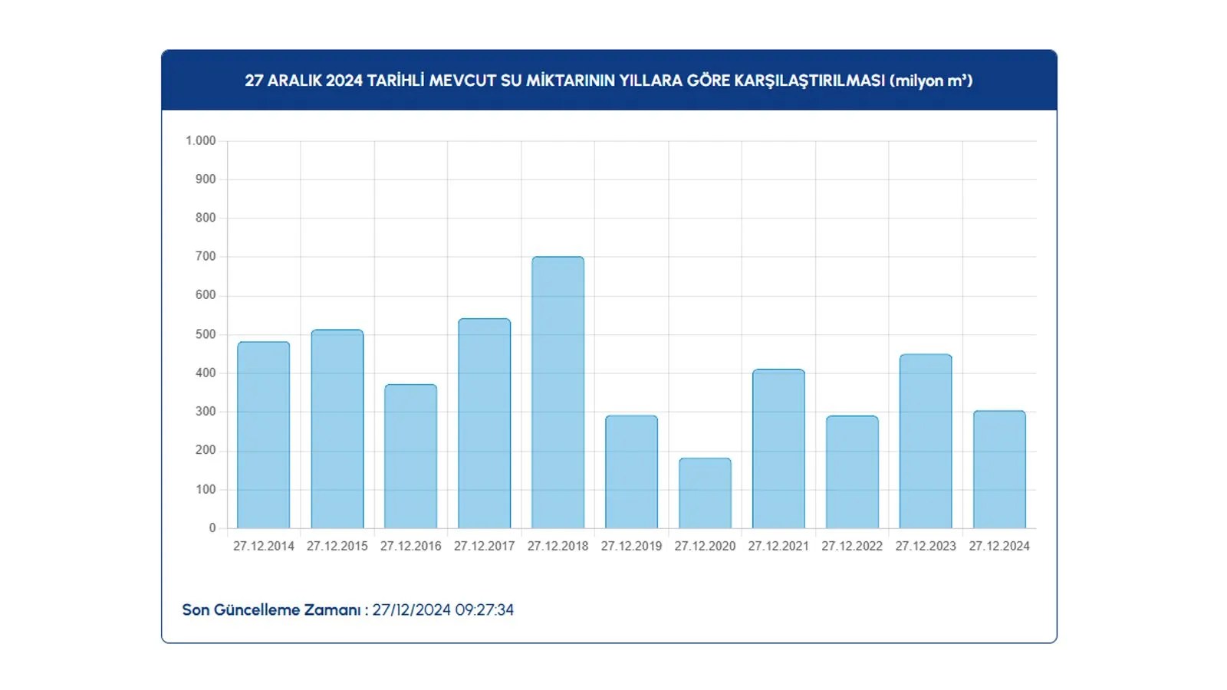The height and width of the screenshot is (690, 1227).
Task: Select the 27.12.2019 bar
Action: coord(632,472)
